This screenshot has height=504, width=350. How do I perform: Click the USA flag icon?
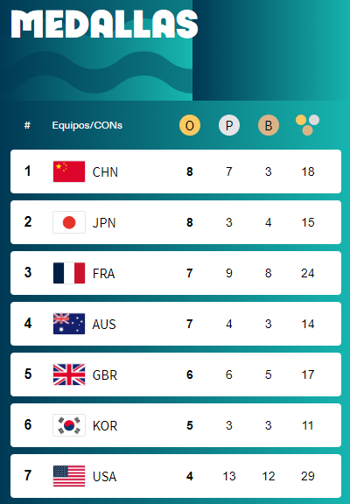coord(69,476)
